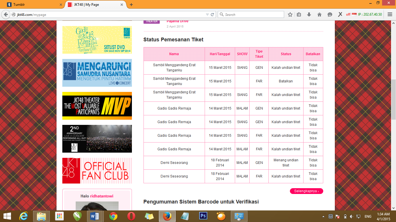396x222 pixels.
Task: Reload the page with the refresh icon
Action: click(x=212, y=14)
